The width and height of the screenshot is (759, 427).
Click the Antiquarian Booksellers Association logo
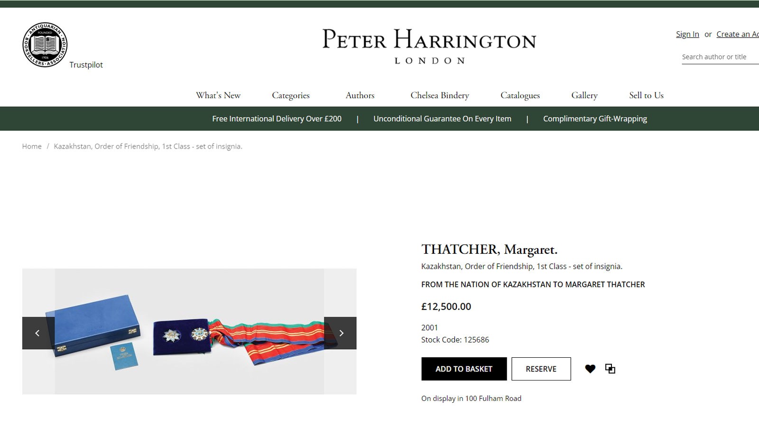45,45
